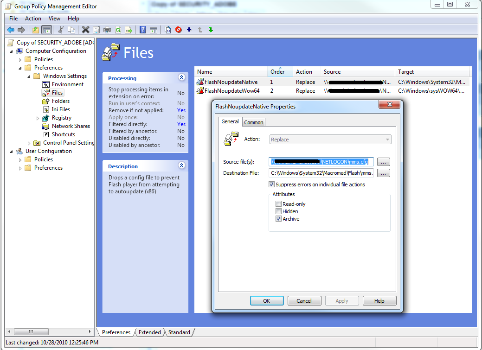Open the Action dropdown showing Replace
Viewport: 482px width, 350px height.
pos(330,140)
